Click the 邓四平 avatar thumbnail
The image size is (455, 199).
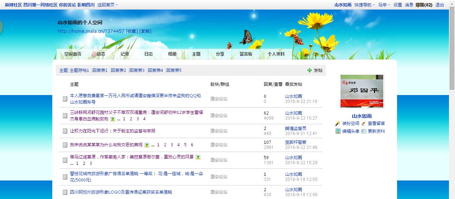[362, 91]
